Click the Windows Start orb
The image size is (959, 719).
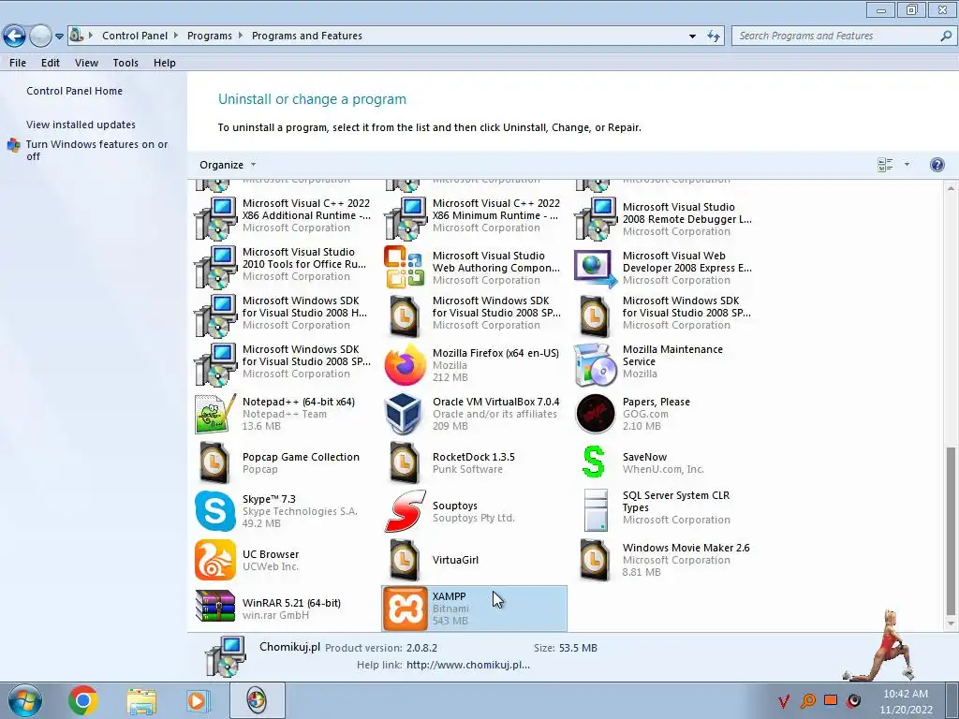[x=24, y=700]
